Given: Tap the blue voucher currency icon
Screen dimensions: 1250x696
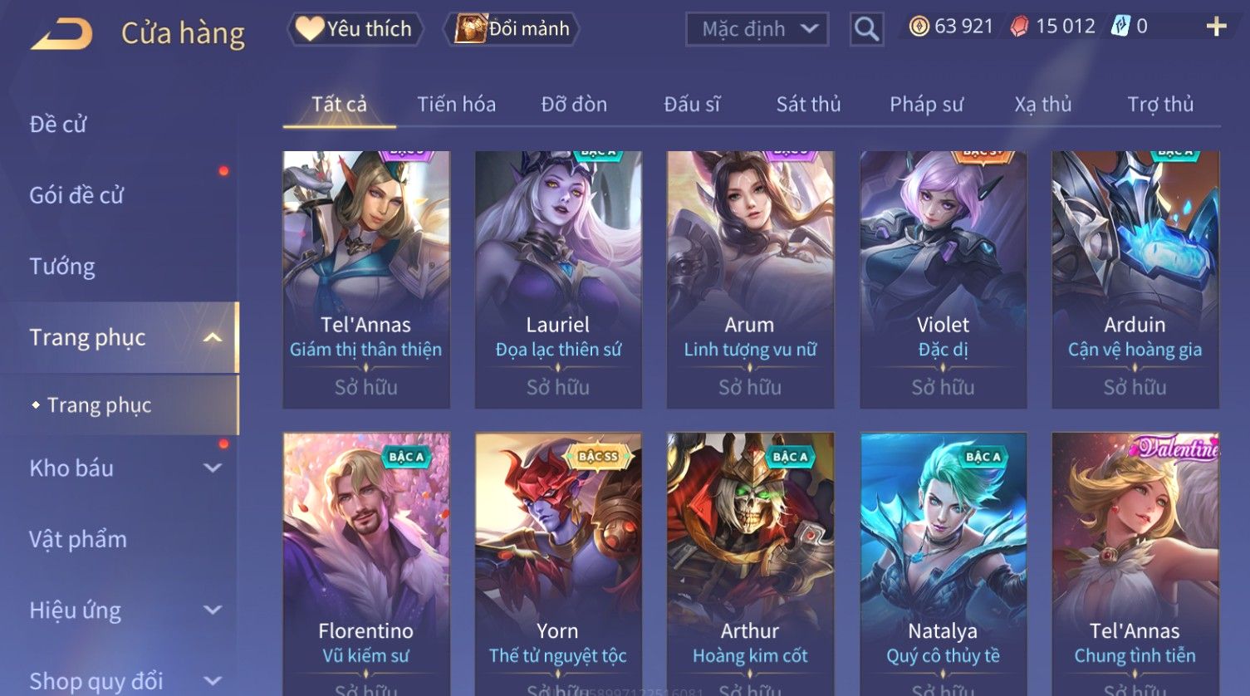Looking at the screenshot, I should (1120, 27).
